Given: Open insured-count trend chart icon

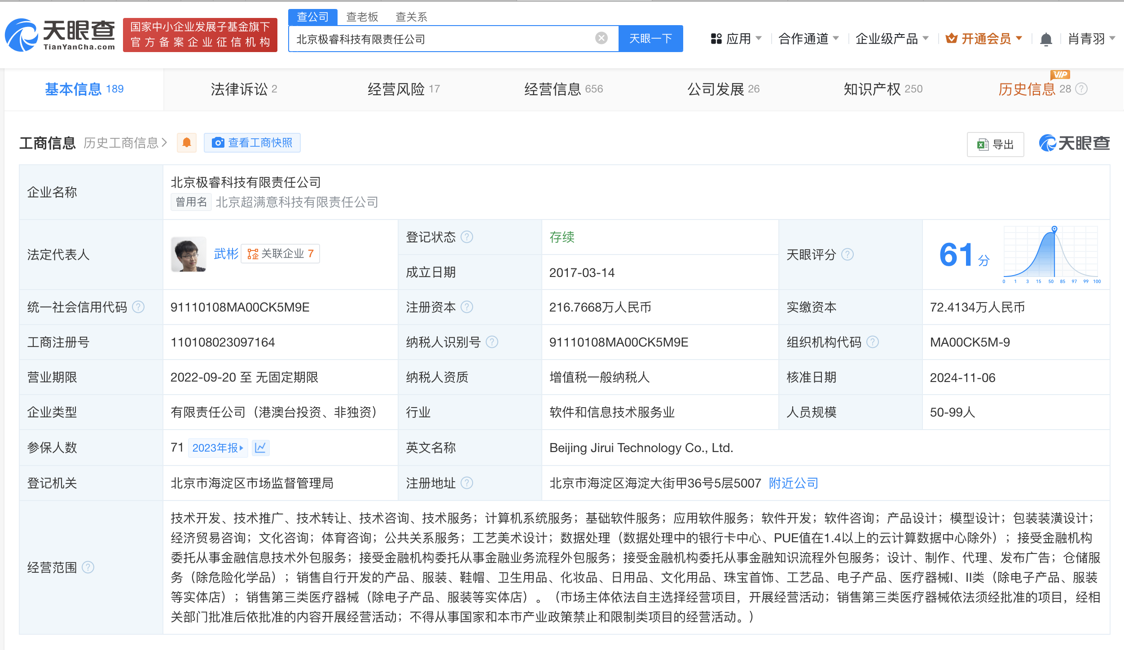Looking at the screenshot, I should (x=260, y=448).
